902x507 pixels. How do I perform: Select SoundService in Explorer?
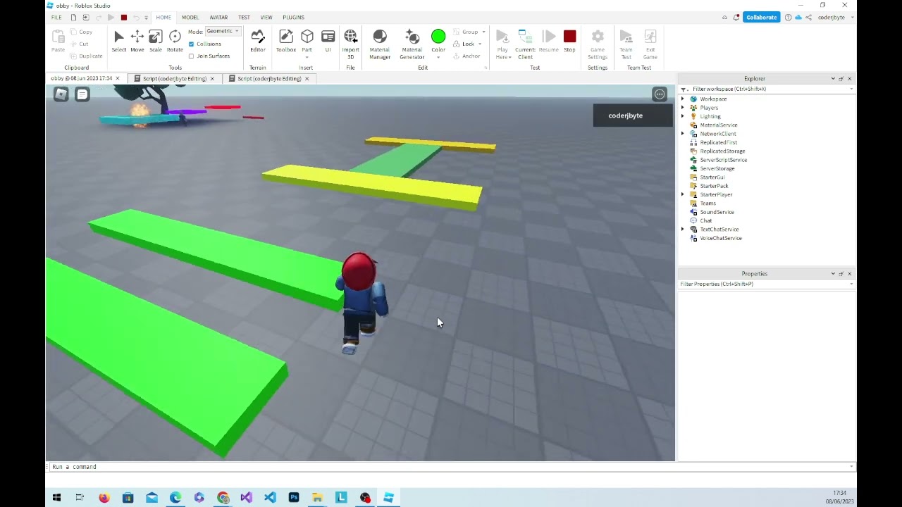coord(717,212)
